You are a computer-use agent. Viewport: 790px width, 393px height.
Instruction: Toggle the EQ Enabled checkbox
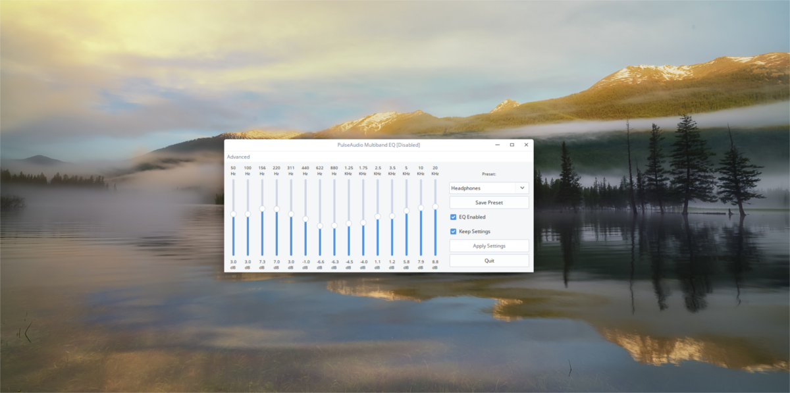coord(453,217)
